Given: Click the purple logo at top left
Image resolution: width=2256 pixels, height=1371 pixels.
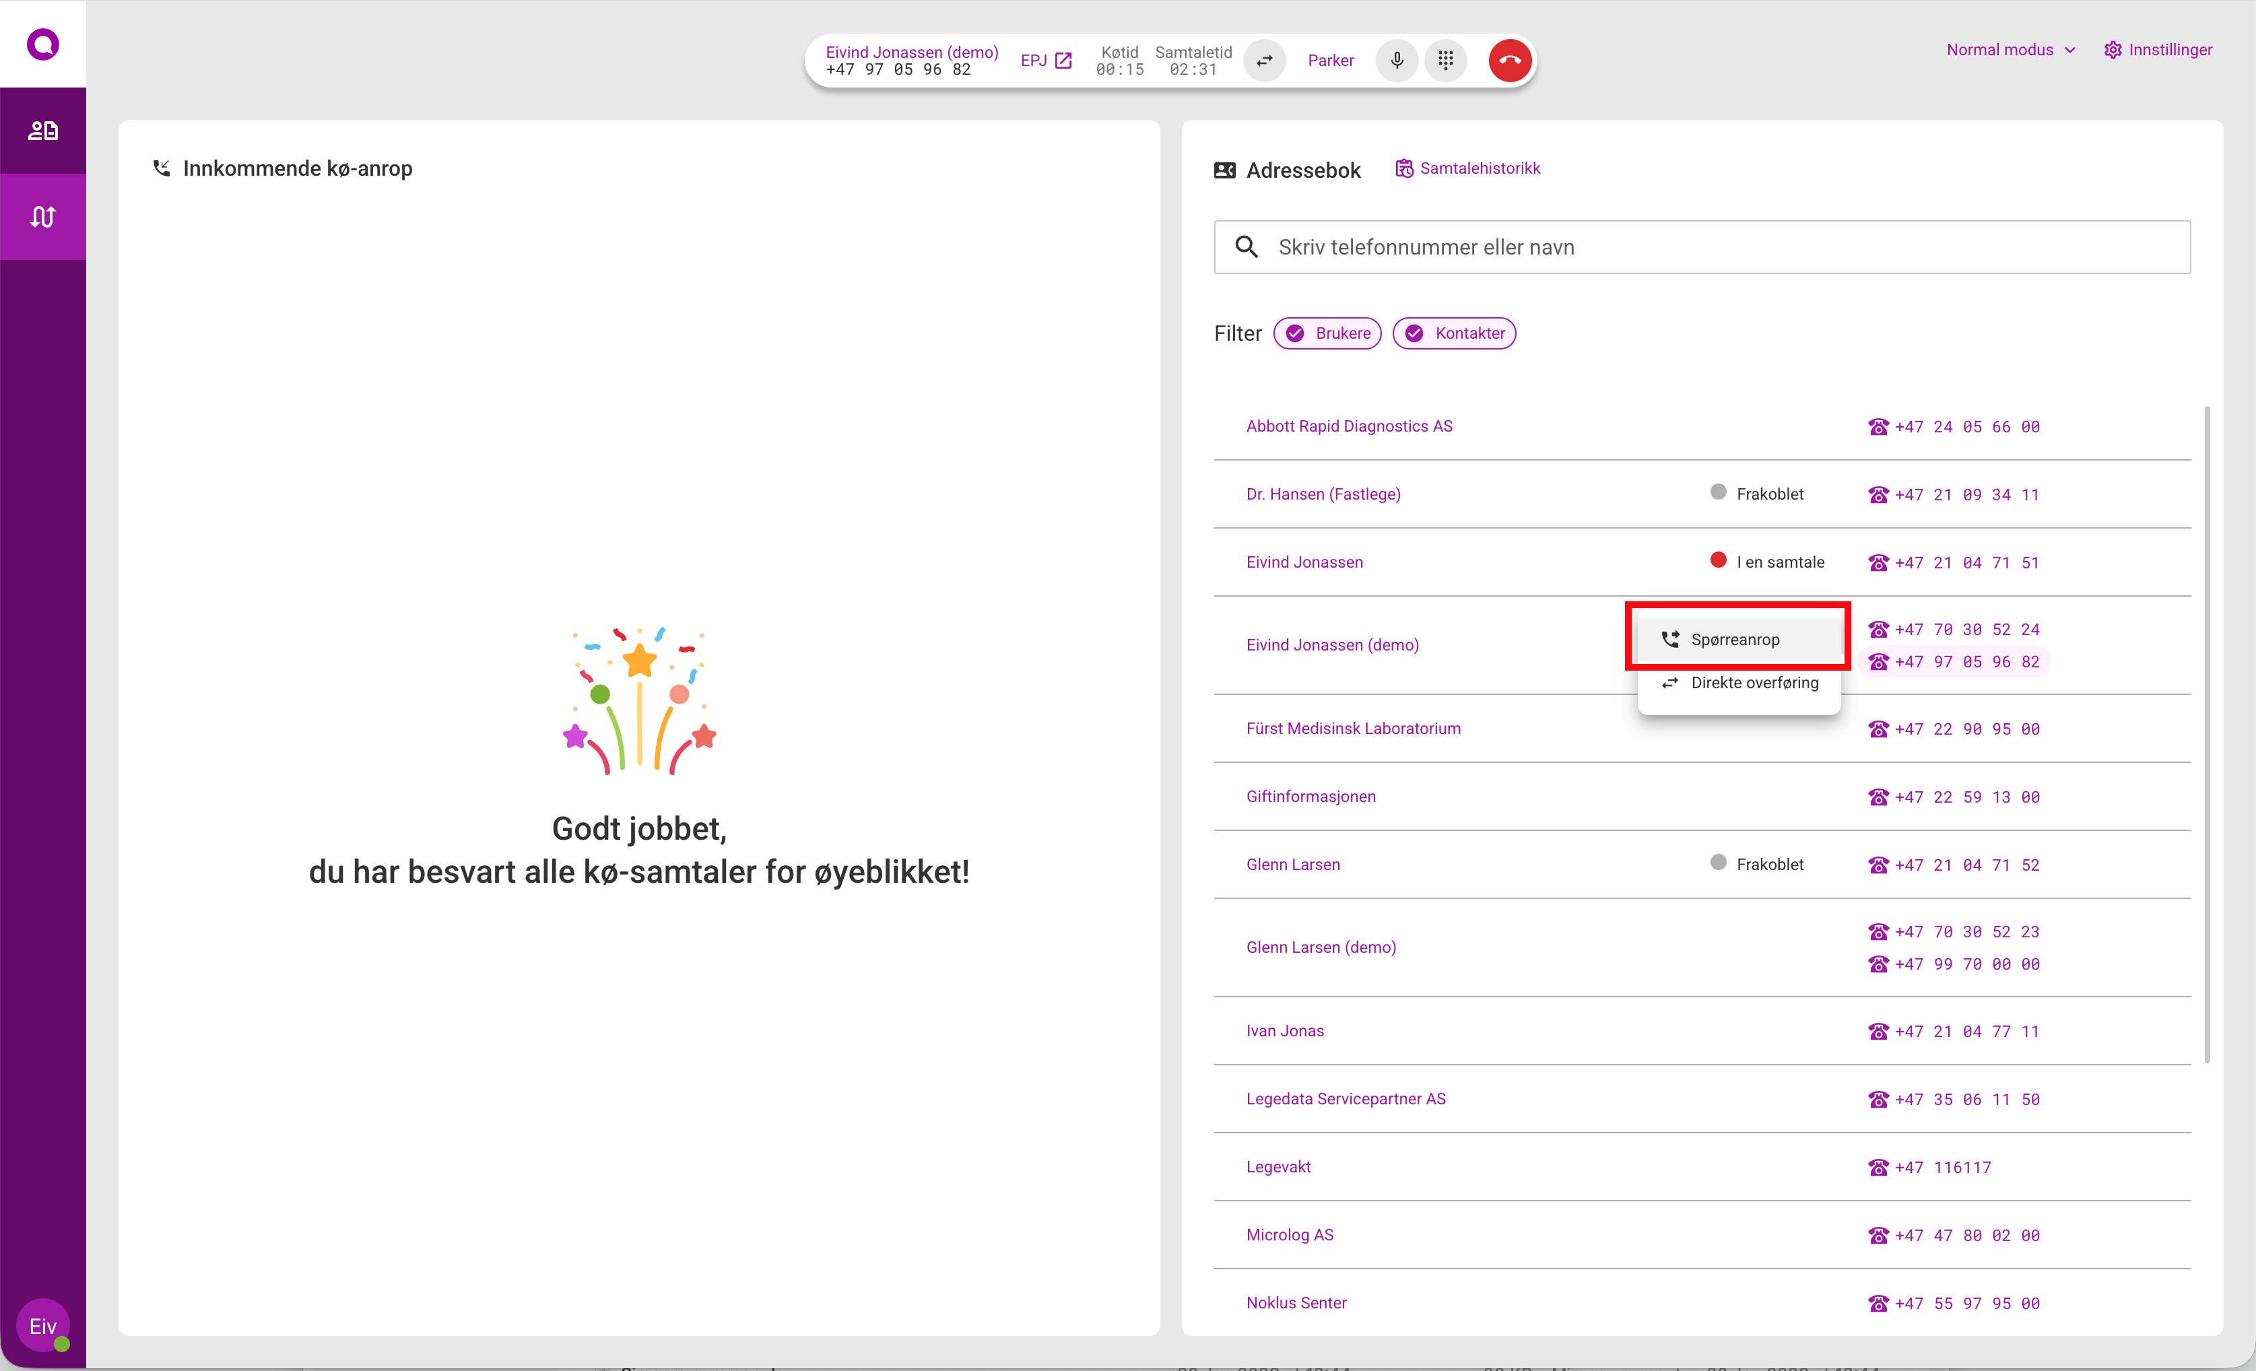Looking at the screenshot, I should point(43,44).
